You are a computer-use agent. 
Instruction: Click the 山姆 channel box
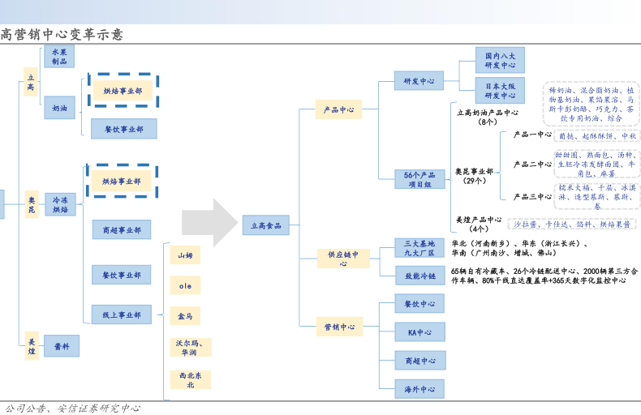[185, 255]
